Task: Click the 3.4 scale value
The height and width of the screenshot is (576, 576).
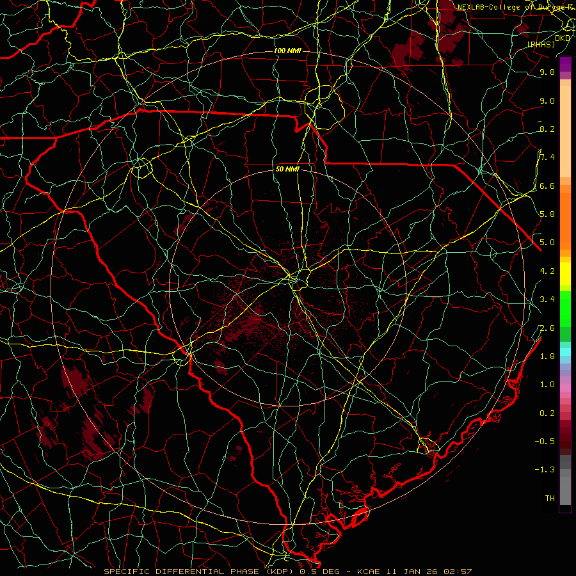Action: (x=547, y=300)
